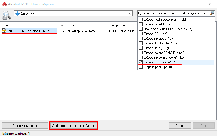Minimize the Alcohol 120% window

185,4
